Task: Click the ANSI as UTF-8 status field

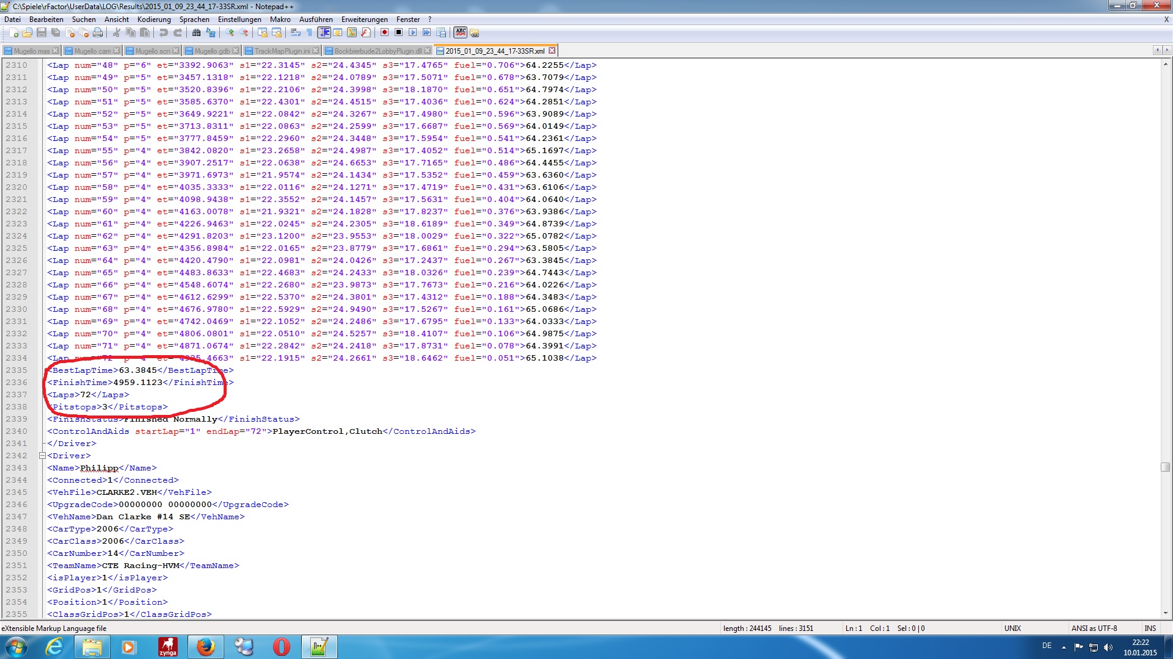Action: [1094, 628]
